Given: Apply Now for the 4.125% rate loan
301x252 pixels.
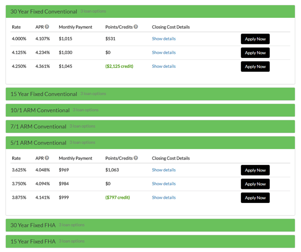Looking at the screenshot, I should point(255,53).
